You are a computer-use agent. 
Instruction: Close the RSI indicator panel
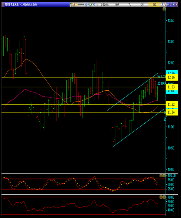(164, 197)
